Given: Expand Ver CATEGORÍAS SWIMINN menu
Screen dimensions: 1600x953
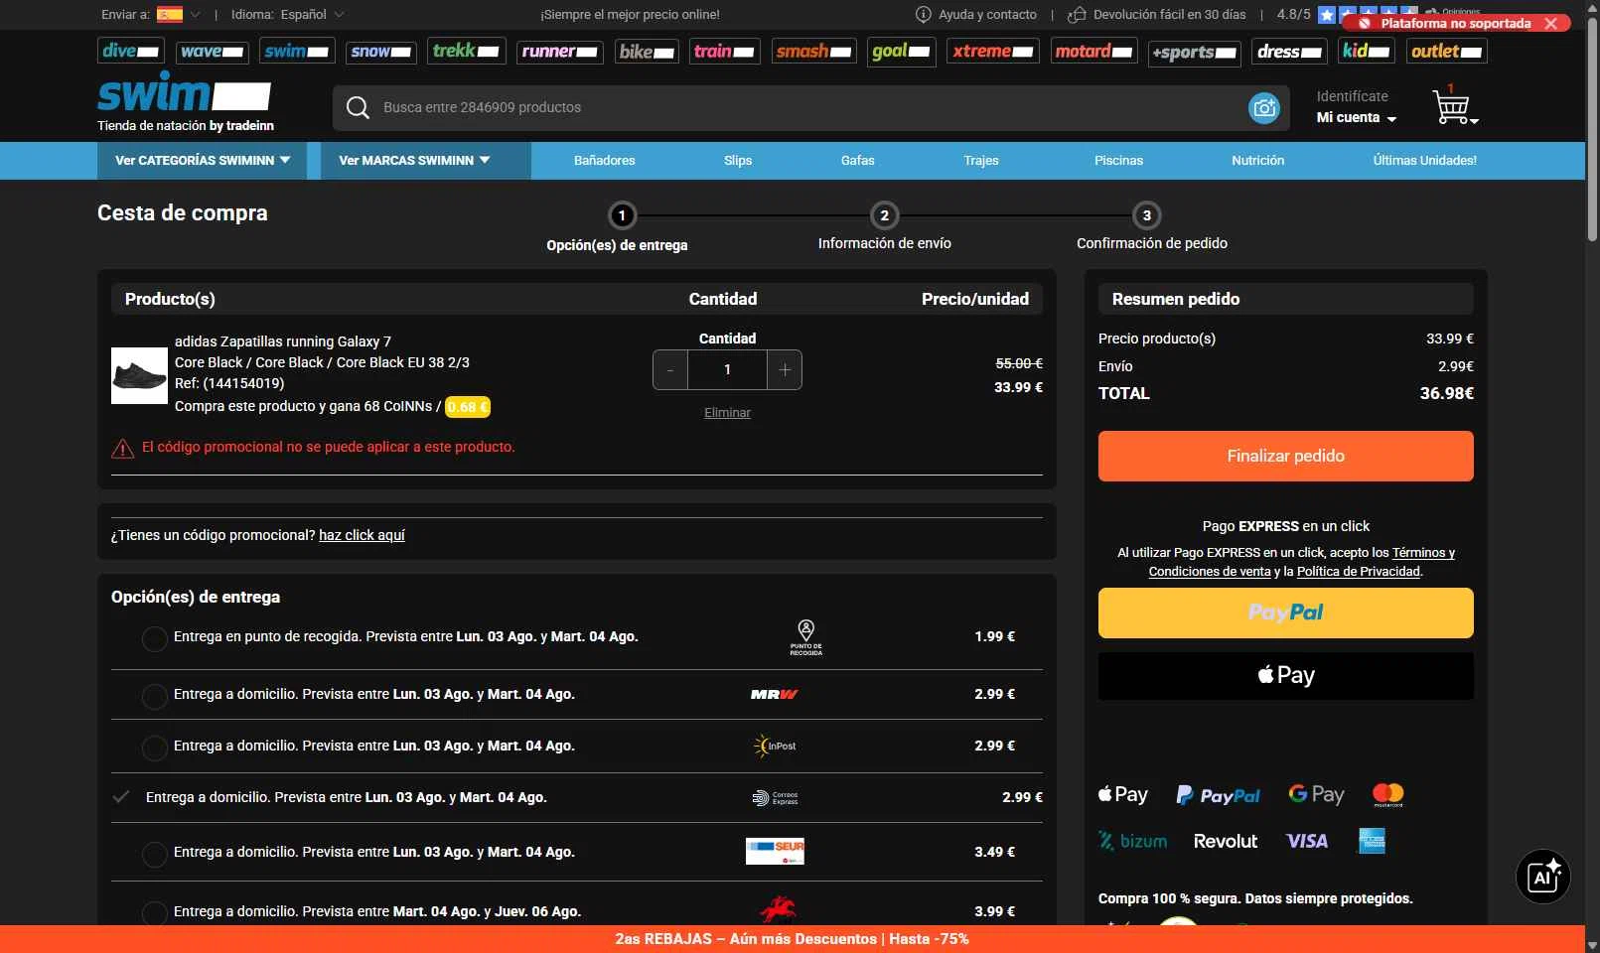Looking at the screenshot, I should pos(203,160).
